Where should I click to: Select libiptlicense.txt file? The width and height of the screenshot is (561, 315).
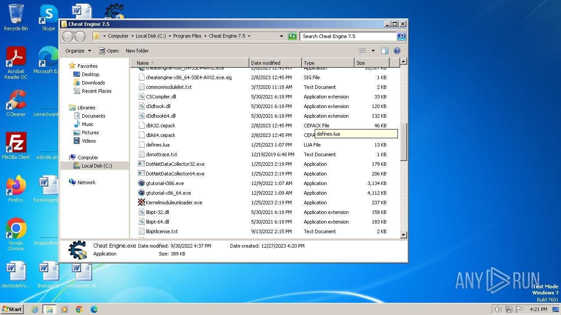point(158,231)
